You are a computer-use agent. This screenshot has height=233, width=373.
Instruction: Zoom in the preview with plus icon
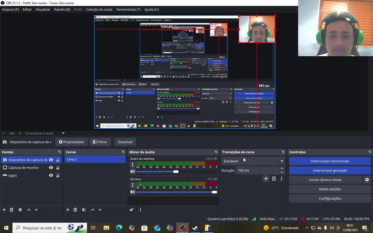click(20, 133)
